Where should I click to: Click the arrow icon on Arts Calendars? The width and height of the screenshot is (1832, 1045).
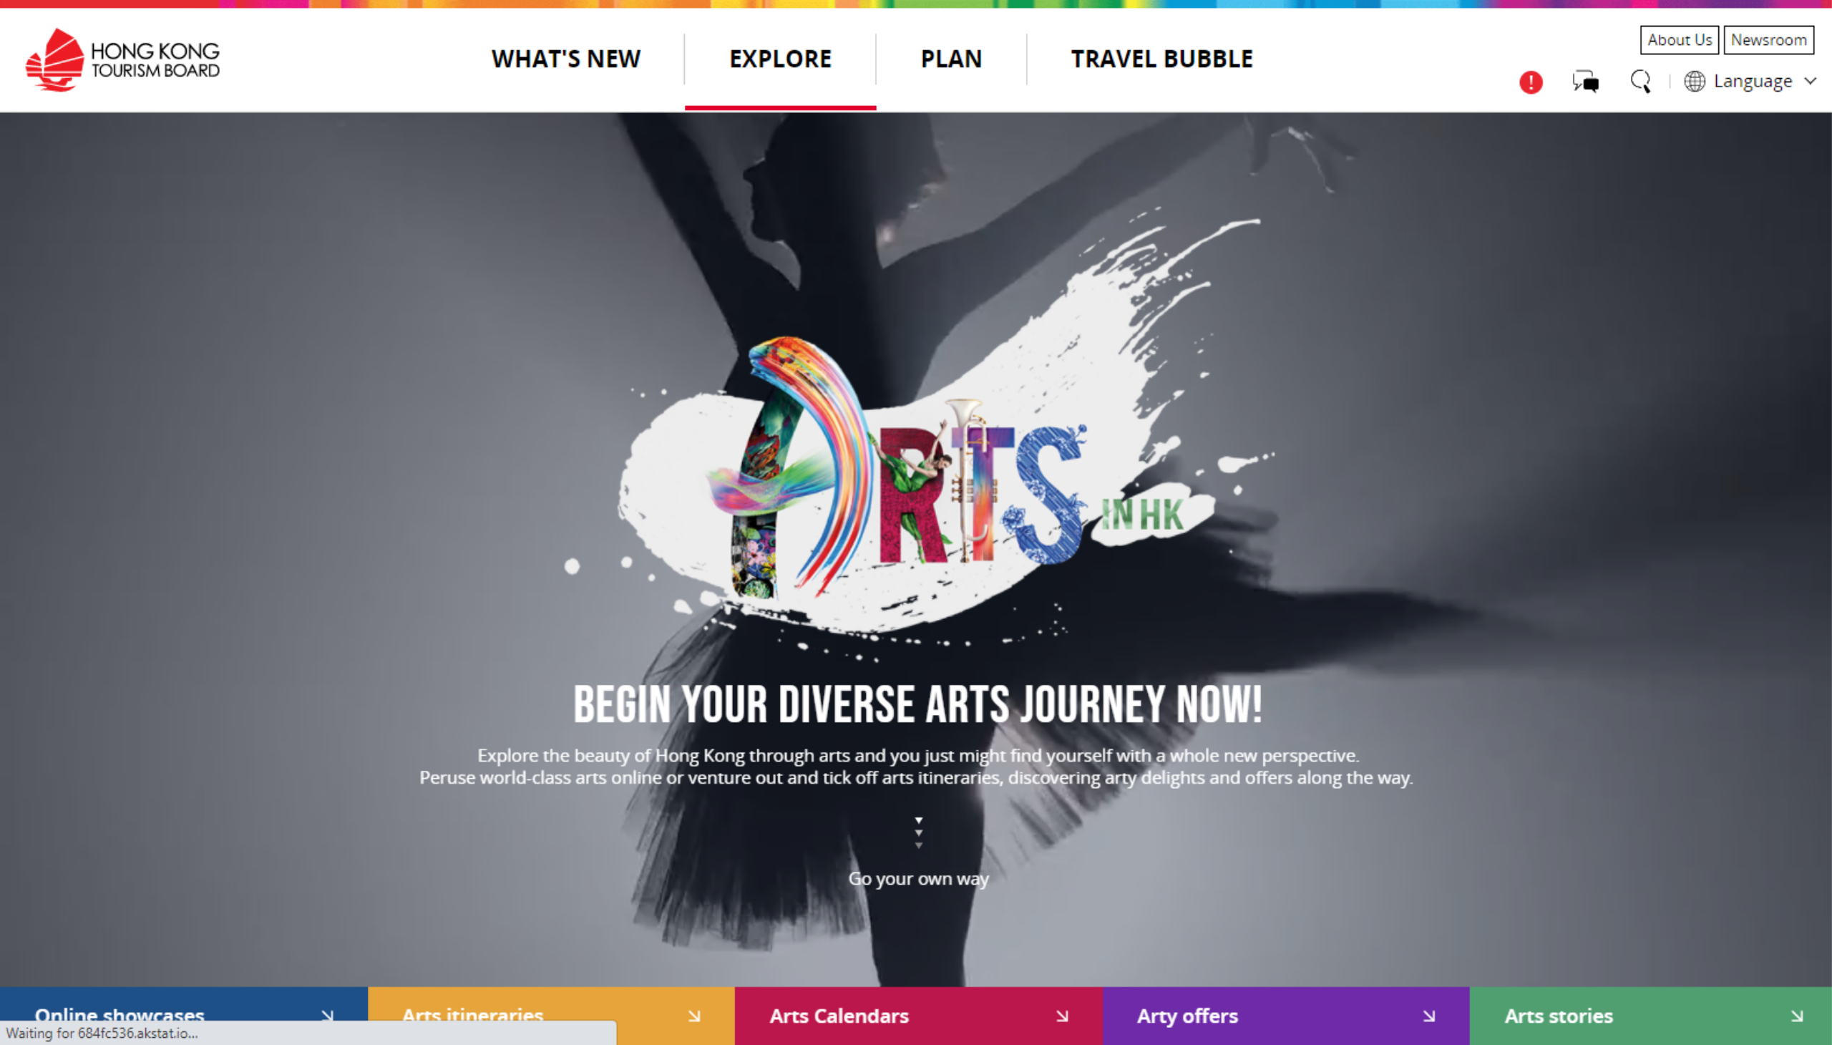1062,1016
